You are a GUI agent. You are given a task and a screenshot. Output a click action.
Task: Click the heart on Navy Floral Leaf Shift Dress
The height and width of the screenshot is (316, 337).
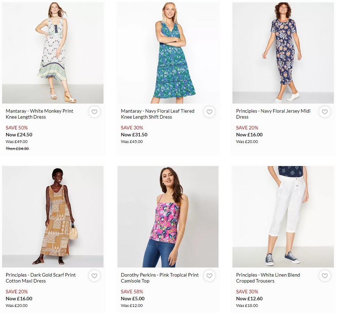[x=209, y=112]
